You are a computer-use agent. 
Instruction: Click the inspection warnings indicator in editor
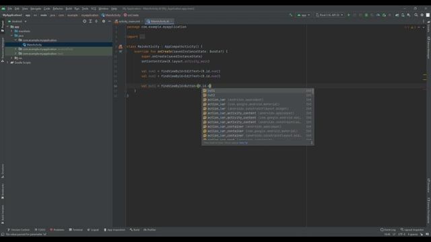click(x=410, y=27)
